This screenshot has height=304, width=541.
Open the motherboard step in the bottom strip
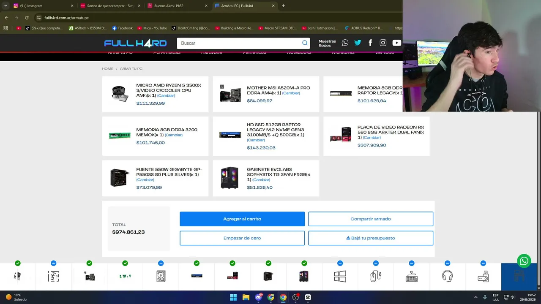(x=89, y=276)
